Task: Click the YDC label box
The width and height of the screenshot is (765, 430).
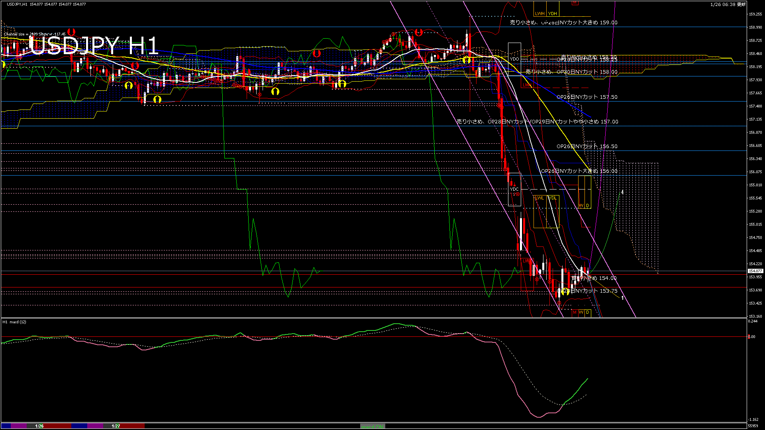Action: (514, 189)
